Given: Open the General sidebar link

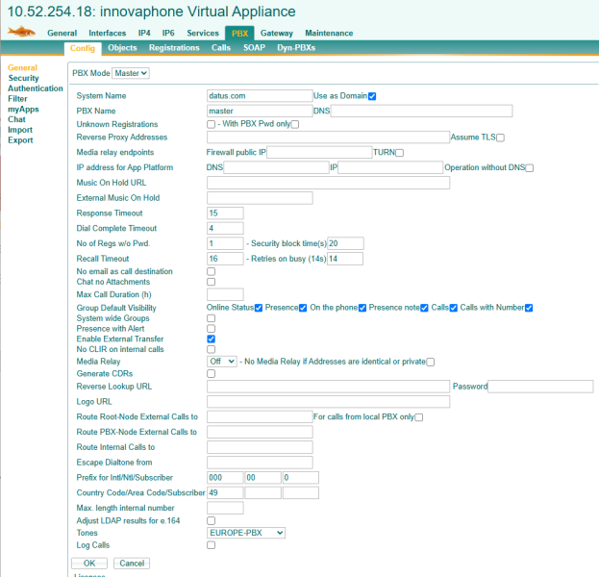Looking at the screenshot, I should 22,67.
